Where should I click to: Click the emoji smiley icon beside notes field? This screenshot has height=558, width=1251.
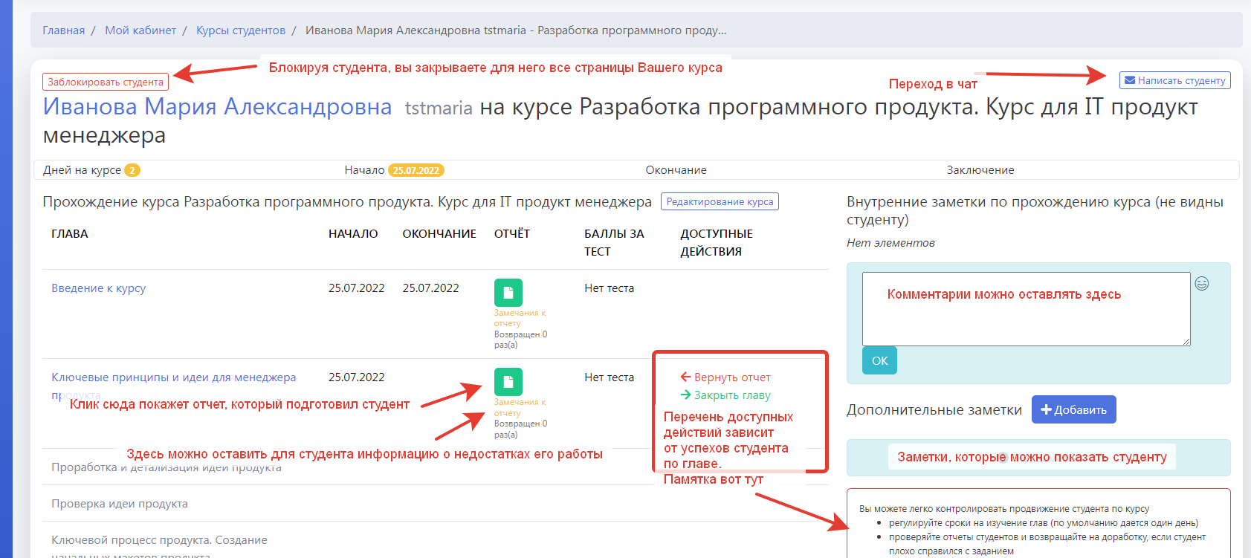click(x=1201, y=283)
